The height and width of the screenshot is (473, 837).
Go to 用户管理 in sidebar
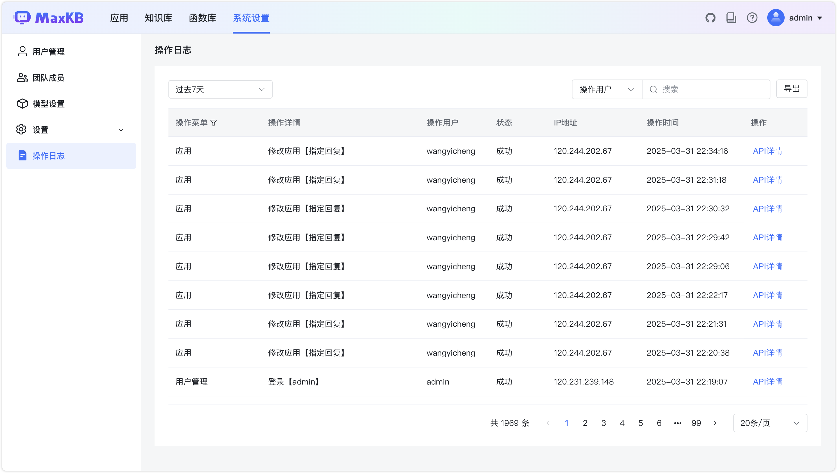pos(48,52)
